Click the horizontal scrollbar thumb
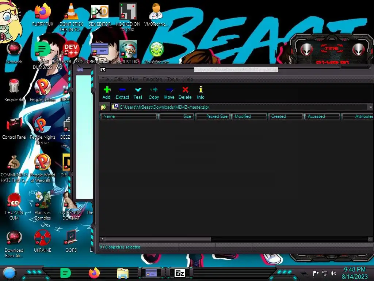Image resolution: width=374 pixels, height=281 pixels. click(x=158, y=239)
